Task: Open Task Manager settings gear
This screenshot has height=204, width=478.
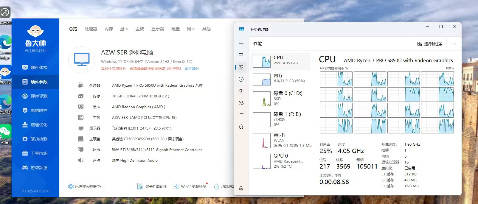Action: [x=241, y=188]
